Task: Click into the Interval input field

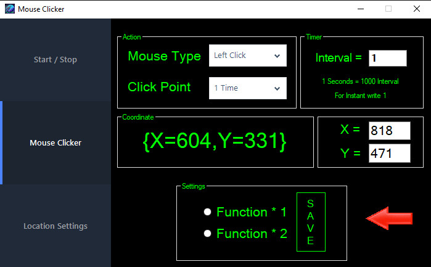Action: [387, 59]
